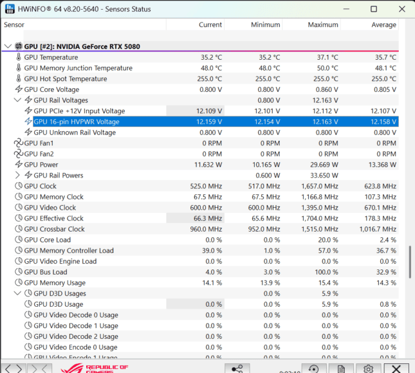Click the GPU chip icon in the RTX 5080 header
415x373 pixels.
[x=19, y=46]
